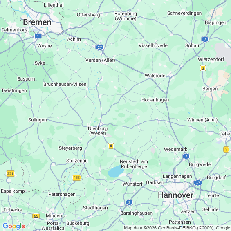Image resolution: width=231 pixels, height=231 pixels.
Task: Open the Google logo link
Action: pyautogui.click(x=14, y=226)
